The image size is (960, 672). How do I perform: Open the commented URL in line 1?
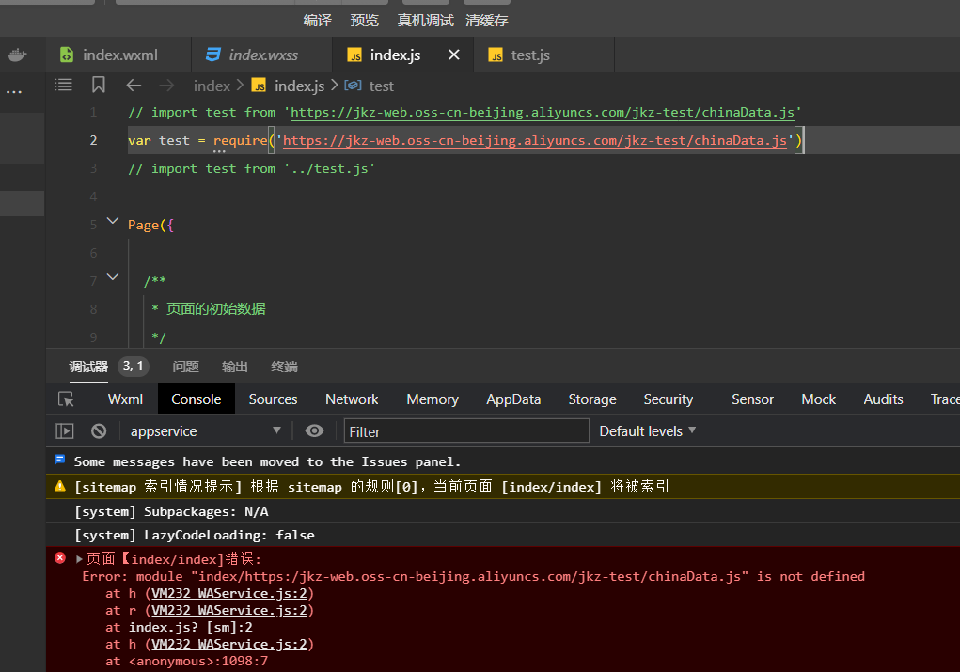[x=542, y=112]
